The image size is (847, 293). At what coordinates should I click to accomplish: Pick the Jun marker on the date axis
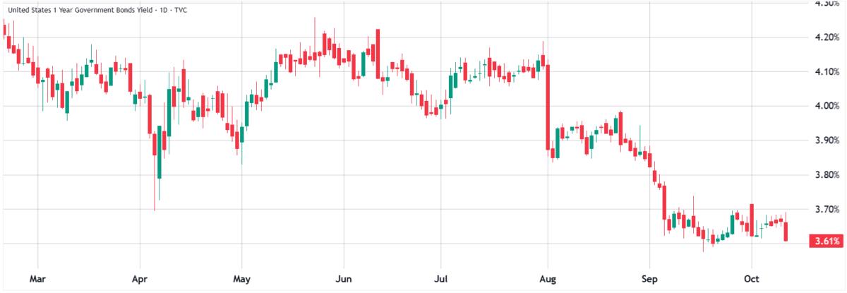(343, 278)
